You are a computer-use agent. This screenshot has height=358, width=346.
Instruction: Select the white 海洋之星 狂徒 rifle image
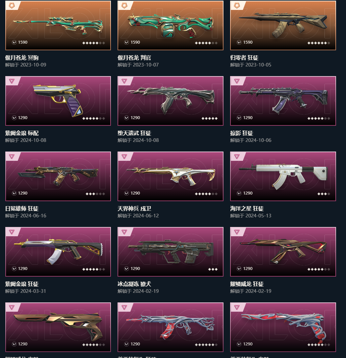(x=283, y=176)
